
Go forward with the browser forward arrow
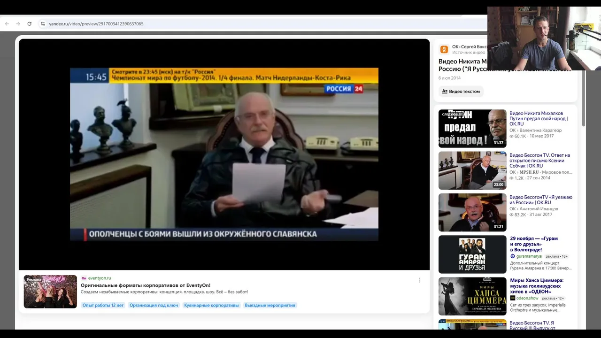pos(18,23)
